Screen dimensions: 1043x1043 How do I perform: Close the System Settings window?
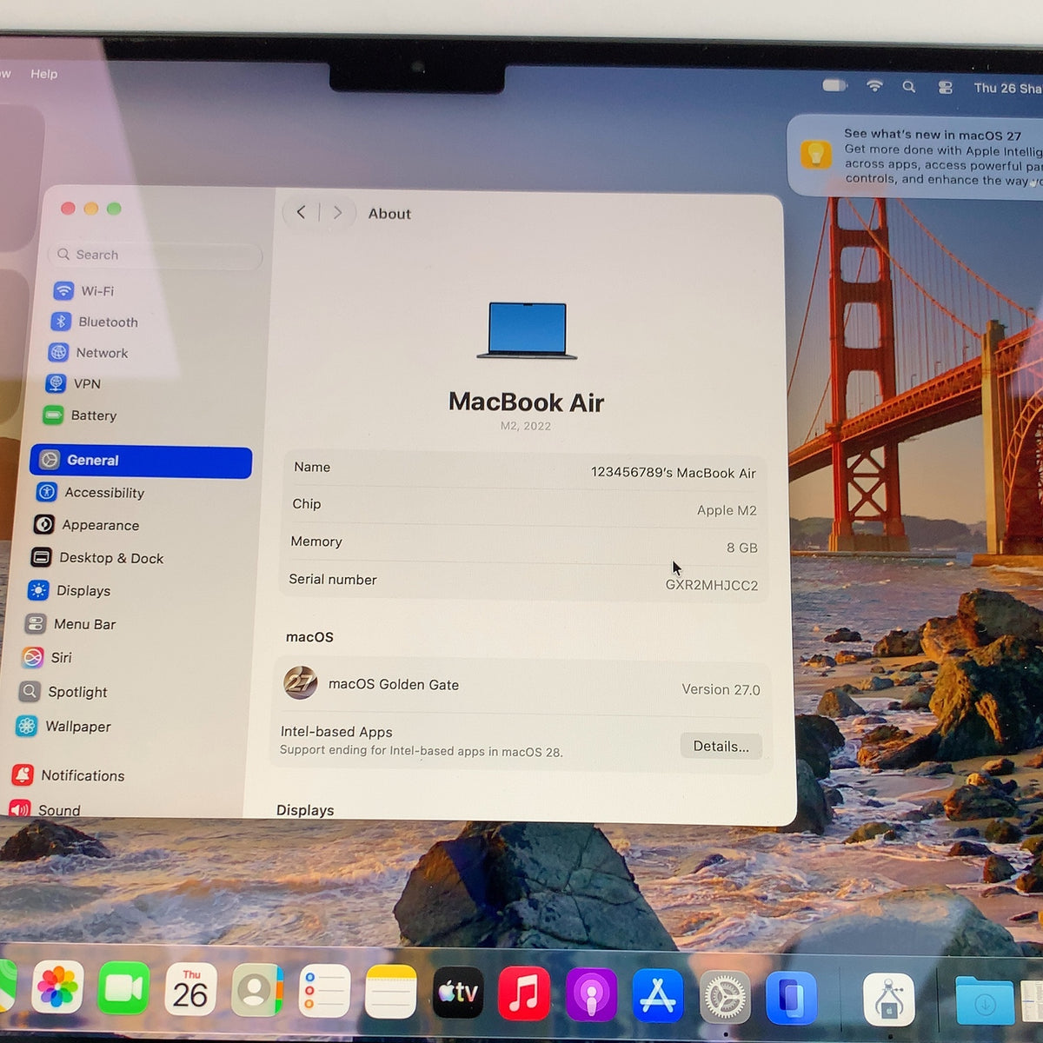pyautogui.click(x=68, y=209)
